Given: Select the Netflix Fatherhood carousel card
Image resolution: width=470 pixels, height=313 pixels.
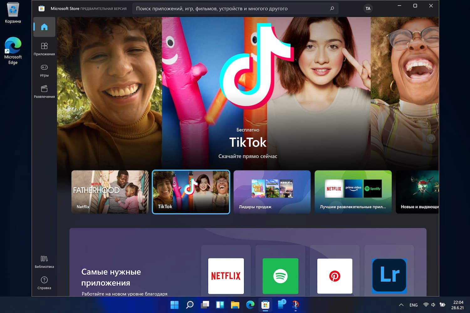Looking at the screenshot, I should [x=110, y=192].
